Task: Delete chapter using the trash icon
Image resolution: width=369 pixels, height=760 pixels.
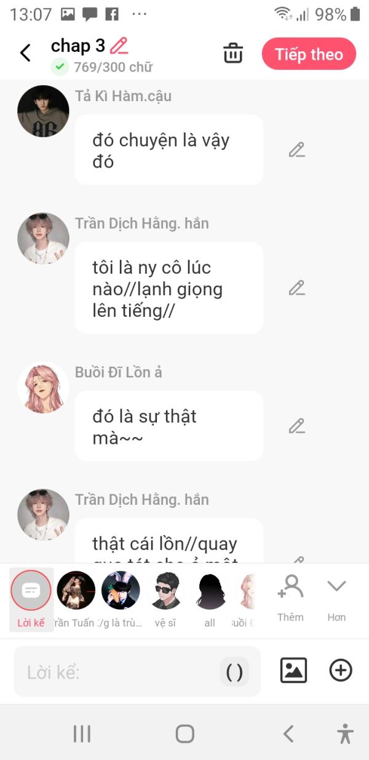Action: click(233, 54)
